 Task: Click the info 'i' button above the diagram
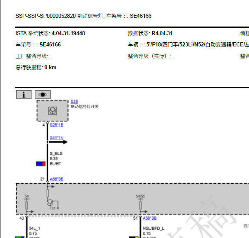click(x=24, y=95)
